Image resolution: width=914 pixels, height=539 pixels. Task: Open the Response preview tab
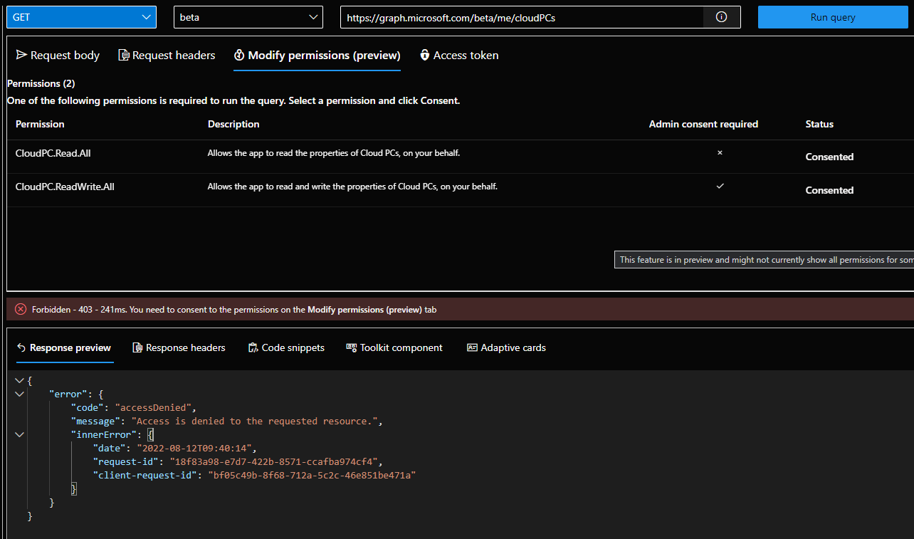(x=64, y=347)
